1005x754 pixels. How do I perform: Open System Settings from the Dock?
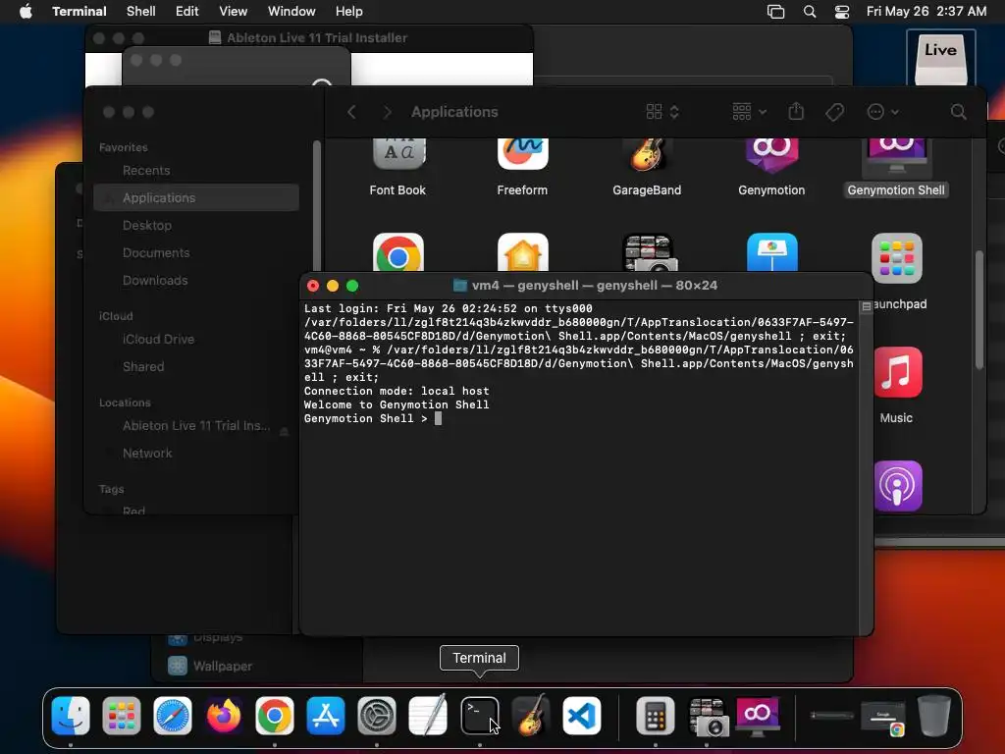(377, 716)
